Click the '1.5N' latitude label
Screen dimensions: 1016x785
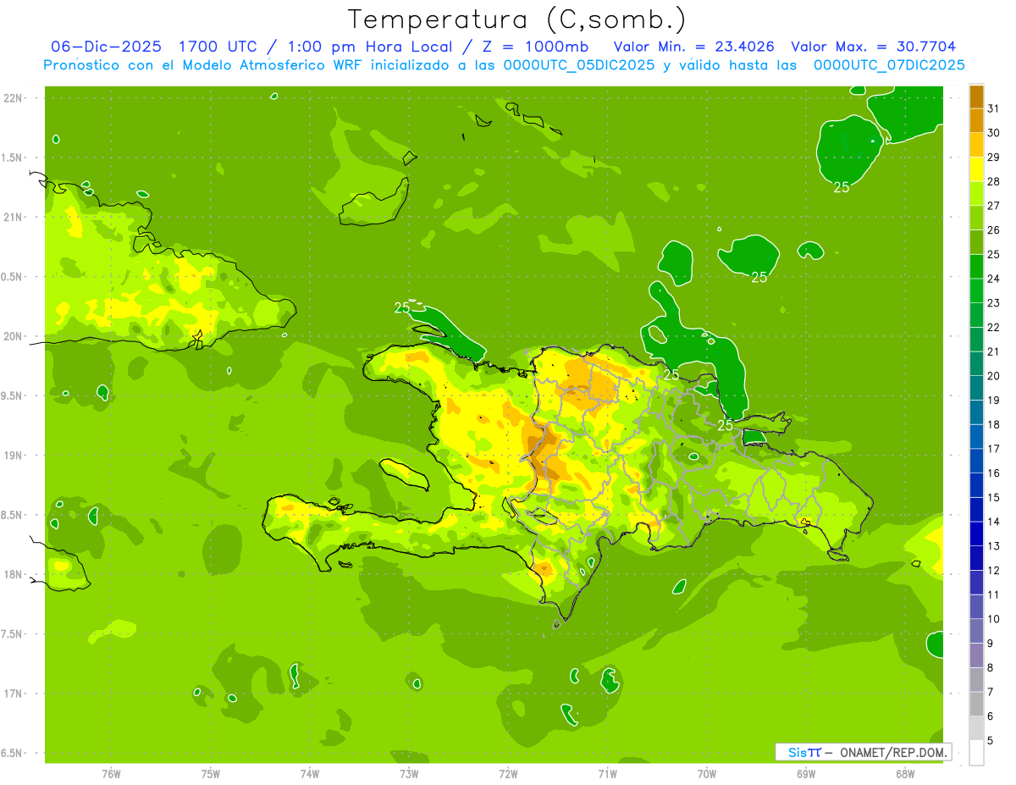(x=14, y=158)
